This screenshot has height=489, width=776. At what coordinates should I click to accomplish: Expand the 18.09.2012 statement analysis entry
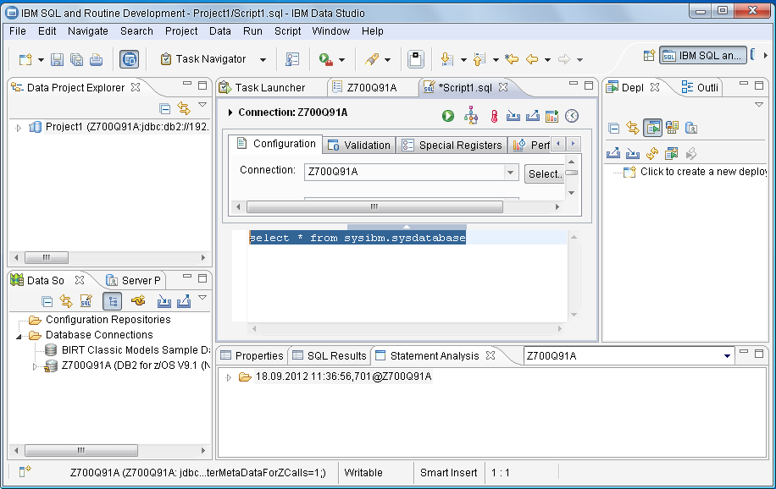(229, 377)
